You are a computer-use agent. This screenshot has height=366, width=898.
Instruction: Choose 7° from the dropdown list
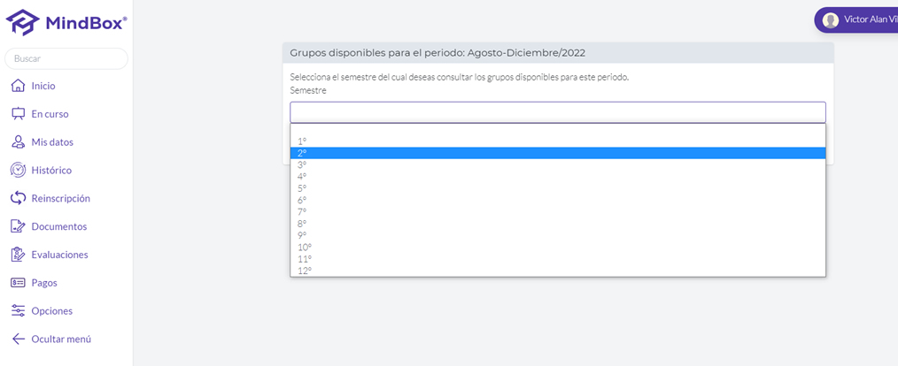pos(558,211)
